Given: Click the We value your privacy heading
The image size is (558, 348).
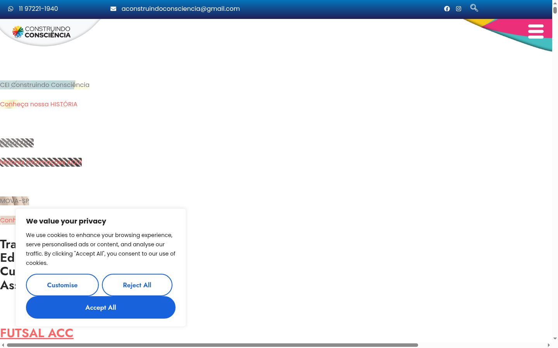Looking at the screenshot, I should [x=66, y=221].
